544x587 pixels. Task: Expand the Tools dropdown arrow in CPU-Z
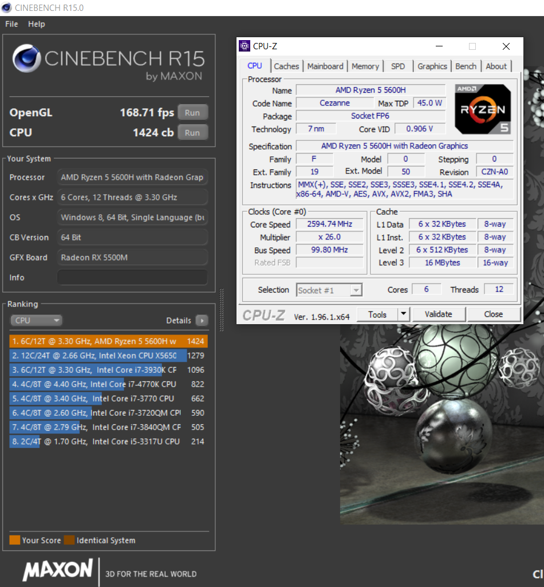click(404, 314)
